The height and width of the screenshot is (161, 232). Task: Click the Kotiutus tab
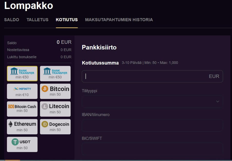click(67, 20)
